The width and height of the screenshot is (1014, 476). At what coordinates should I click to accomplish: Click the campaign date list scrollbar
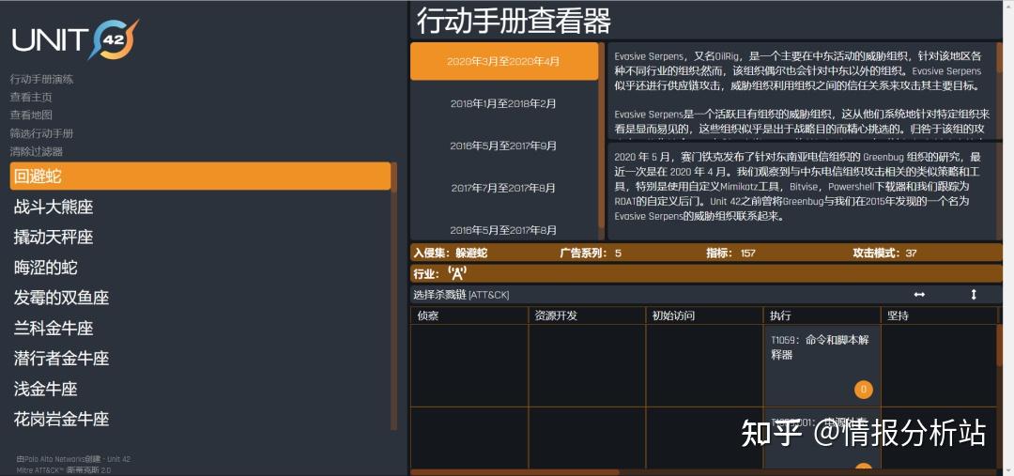pyautogui.click(x=602, y=141)
